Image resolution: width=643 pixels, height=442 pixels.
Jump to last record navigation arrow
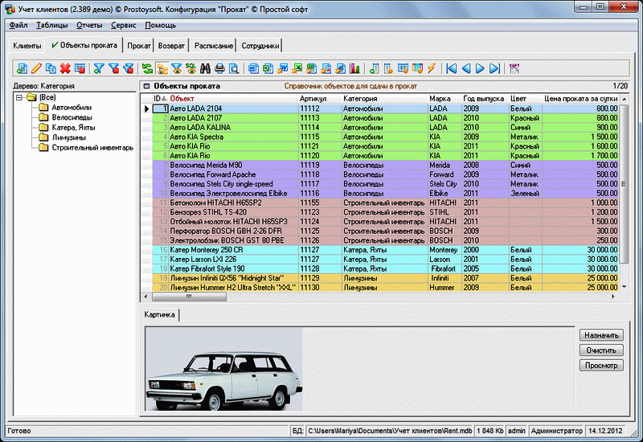(x=494, y=68)
